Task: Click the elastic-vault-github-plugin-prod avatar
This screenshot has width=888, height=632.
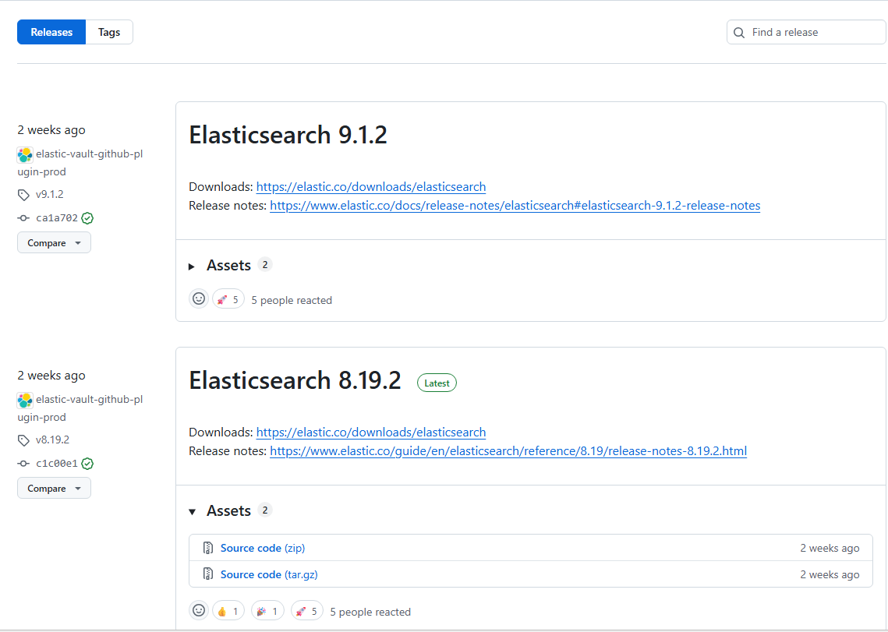Action: [24, 154]
